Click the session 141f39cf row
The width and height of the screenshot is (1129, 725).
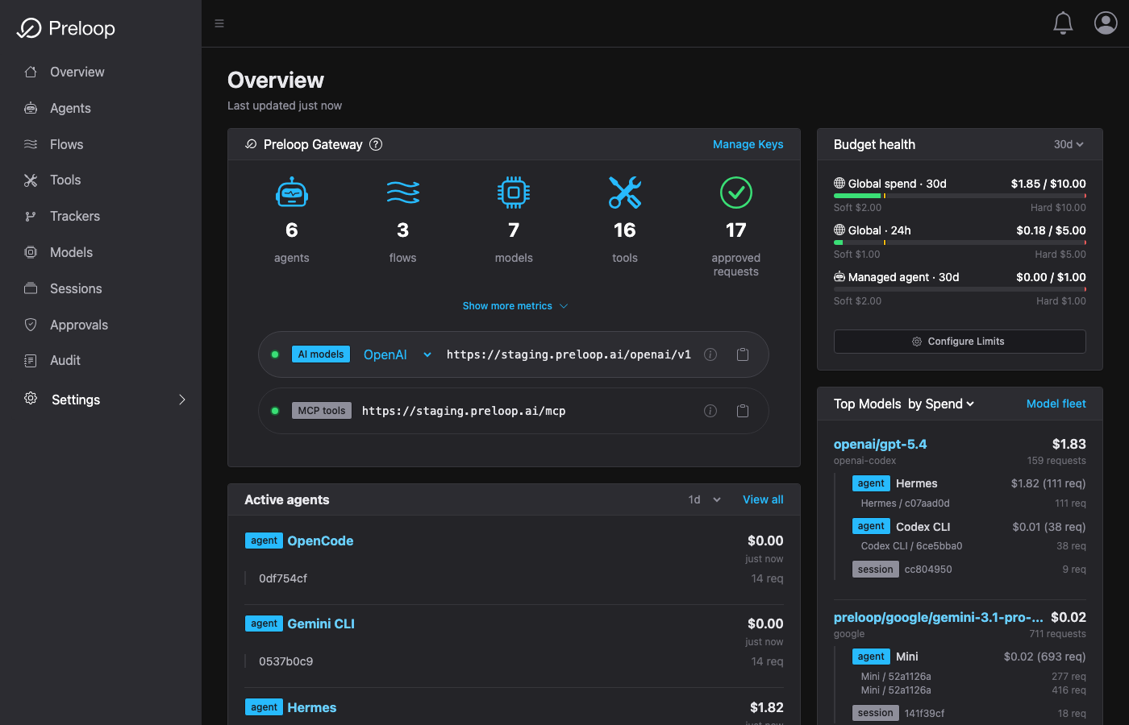[969, 713]
